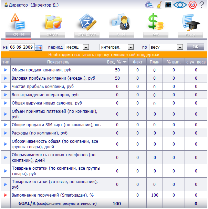Click the monitor screen icon
The height and width of the screenshot is (209, 208).
pyautogui.click(x=168, y=5)
